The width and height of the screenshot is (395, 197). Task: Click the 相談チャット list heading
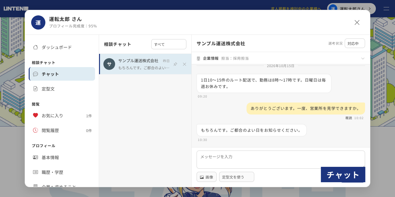[118, 44]
